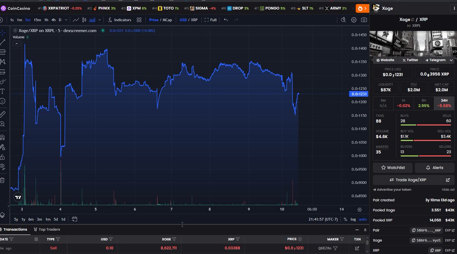Switch to the Transactions tab
This screenshot has width=457, height=254.
[x=14, y=229]
